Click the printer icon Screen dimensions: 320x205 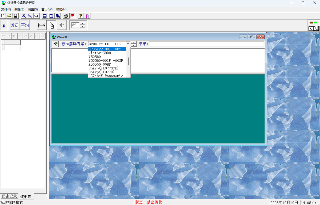click(66, 16)
